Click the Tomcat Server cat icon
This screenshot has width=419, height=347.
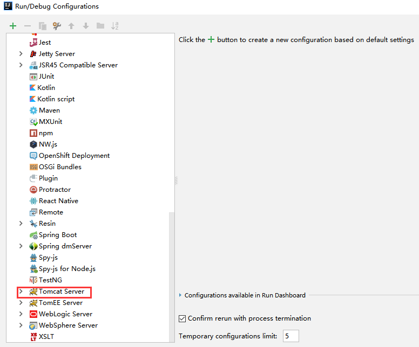click(33, 292)
